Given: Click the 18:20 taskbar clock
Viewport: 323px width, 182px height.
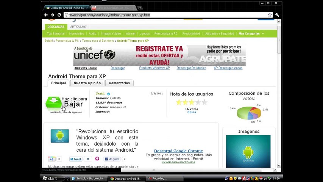Looking at the screenshot, I should click(x=276, y=179).
